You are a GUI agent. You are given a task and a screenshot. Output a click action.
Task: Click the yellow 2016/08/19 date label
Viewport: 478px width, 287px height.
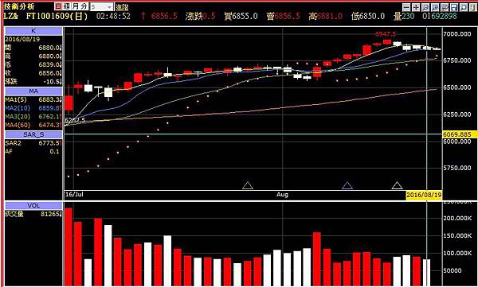pos(424,195)
